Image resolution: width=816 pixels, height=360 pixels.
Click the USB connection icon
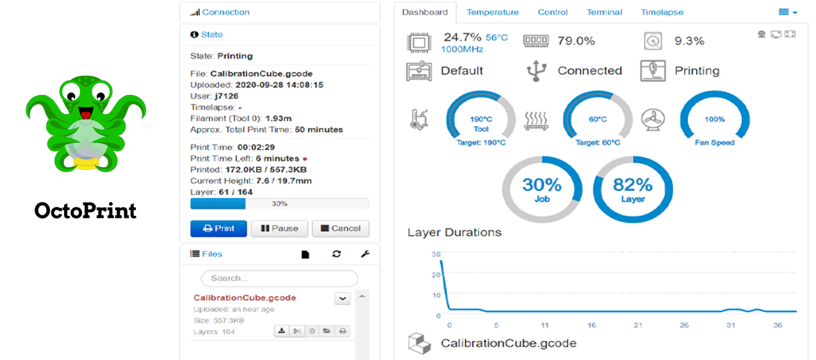535,70
